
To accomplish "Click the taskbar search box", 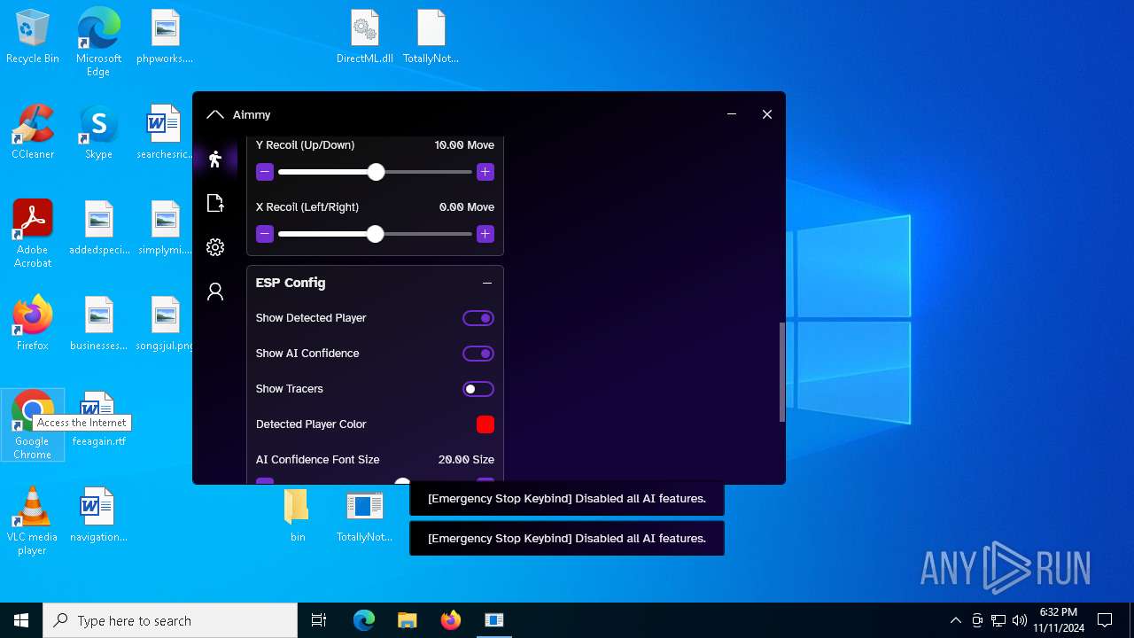I will coord(170,620).
